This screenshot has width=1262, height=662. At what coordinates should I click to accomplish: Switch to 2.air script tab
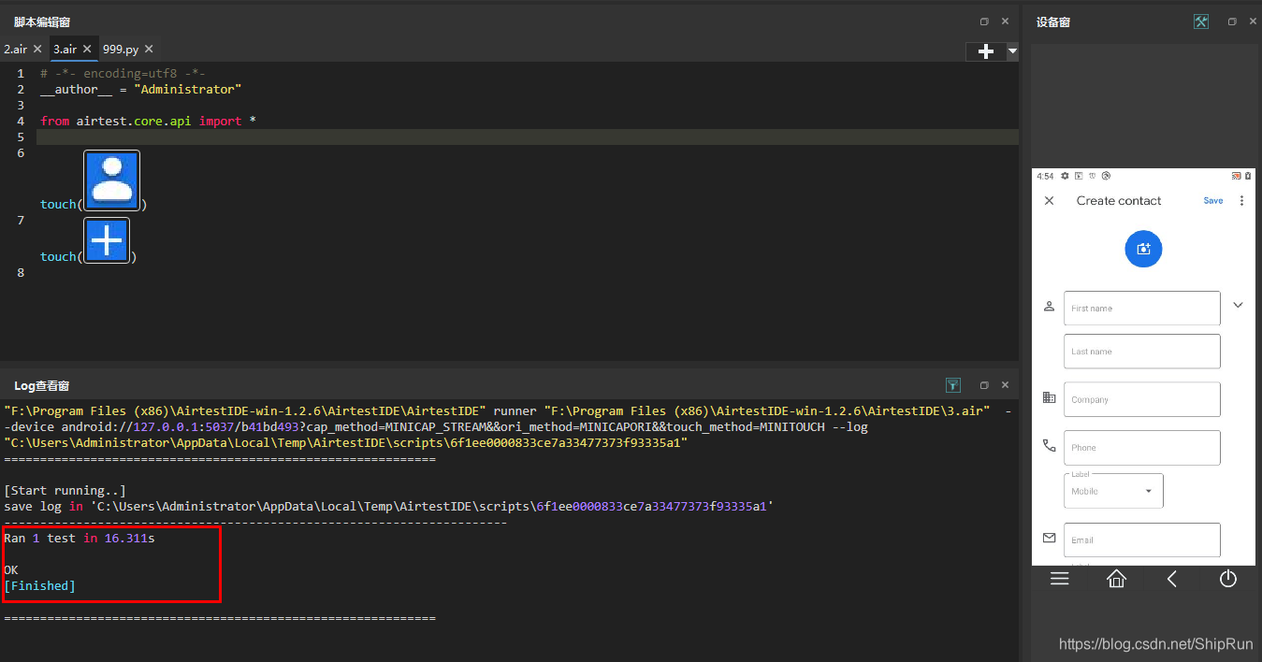click(15, 49)
